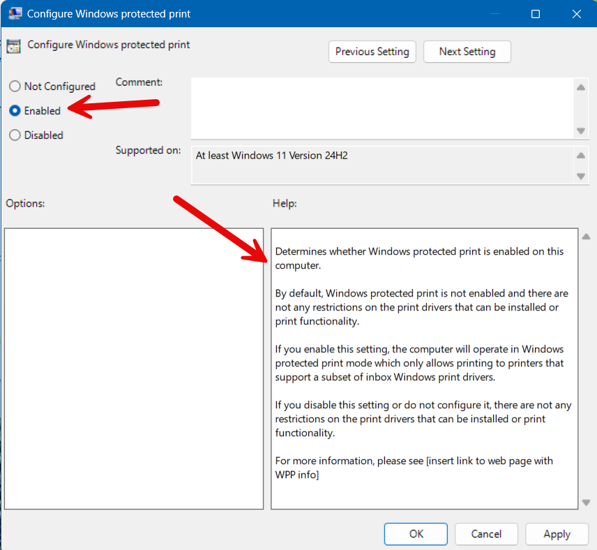
Task: Go to Next Setting
Action: click(x=467, y=52)
